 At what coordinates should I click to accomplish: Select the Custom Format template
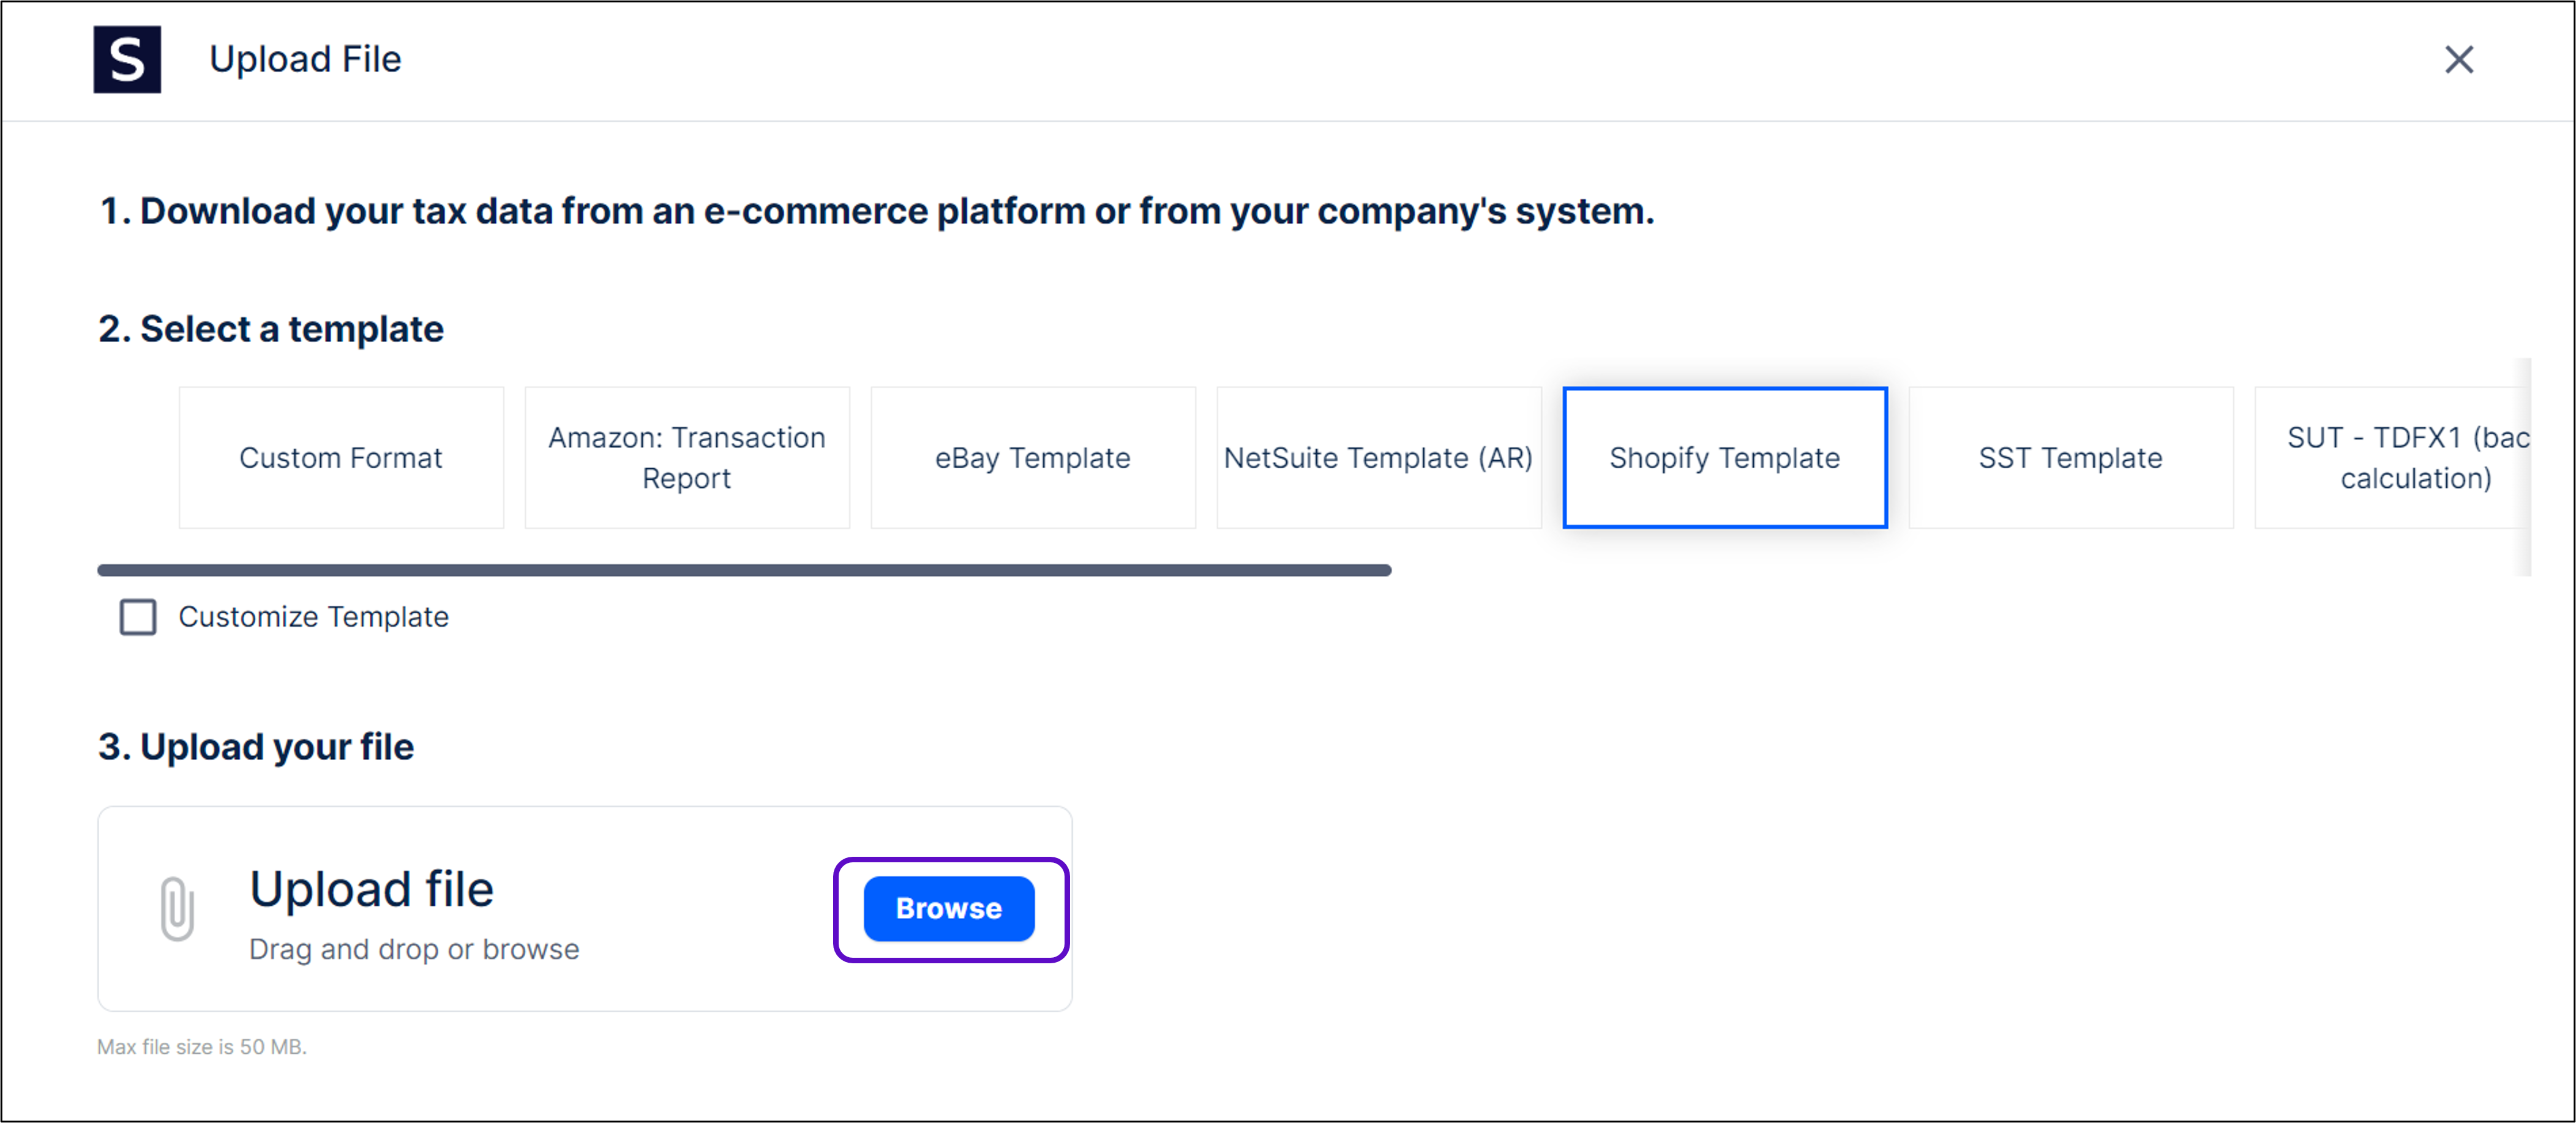[x=341, y=458]
